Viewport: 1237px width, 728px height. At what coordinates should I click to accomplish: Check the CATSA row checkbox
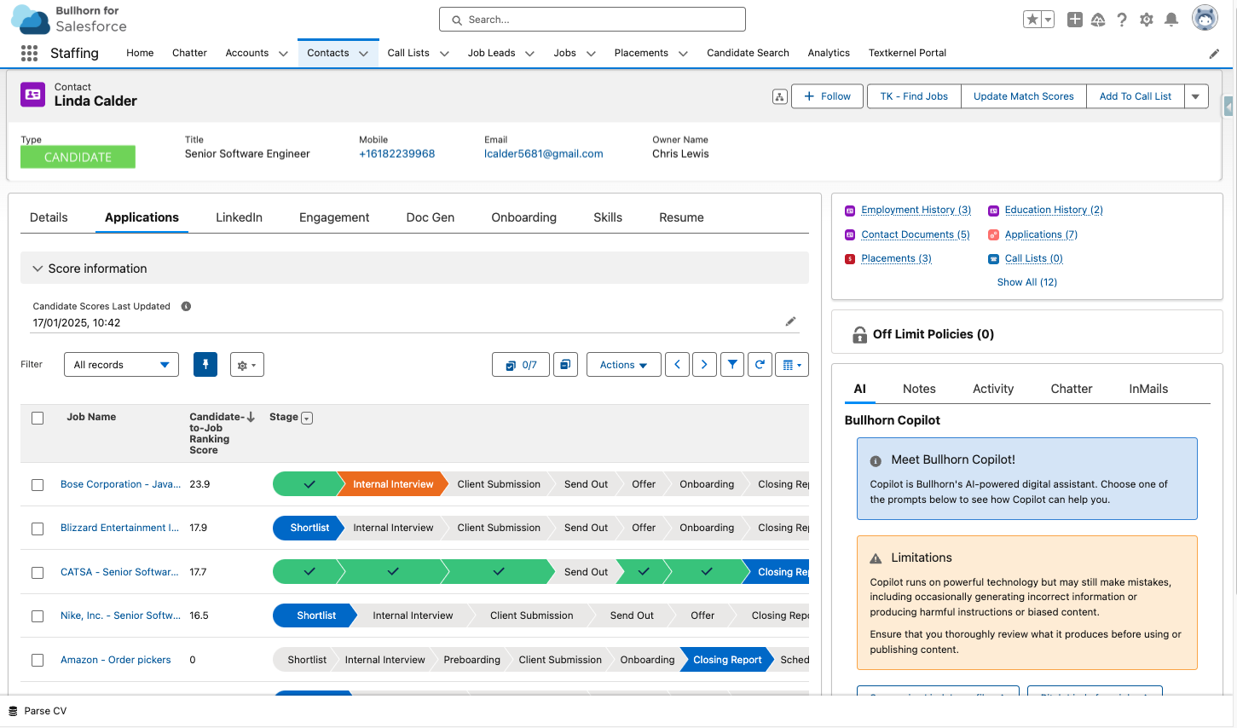point(38,573)
